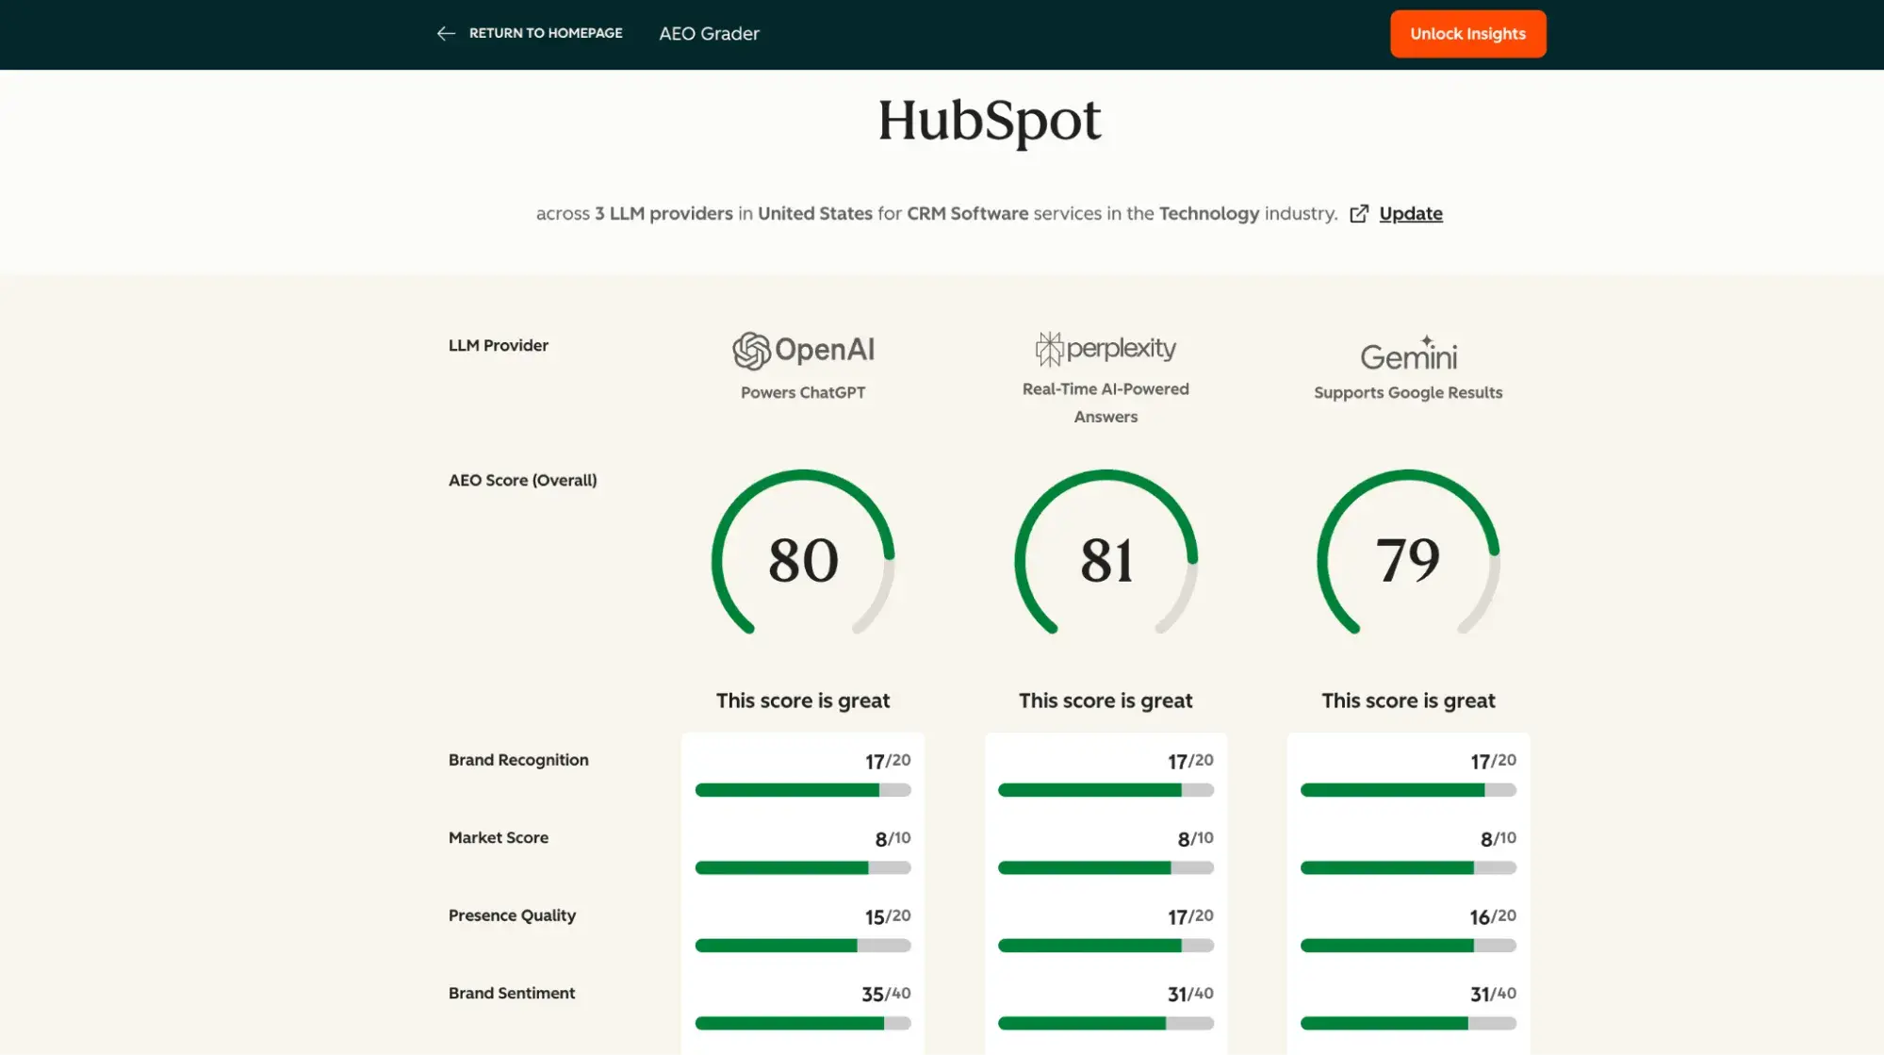Viewport: 1884px width, 1055px height.
Task: Click the Presence Quality bar under Gemini
Action: pos(1407,946)
